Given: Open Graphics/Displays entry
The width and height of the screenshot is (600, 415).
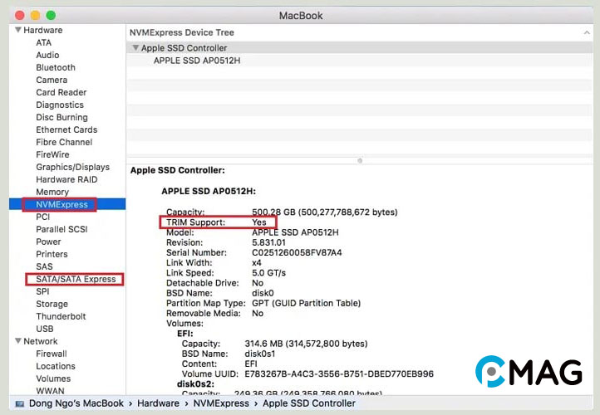Looking at the screenshot, I should [x=72, y=167].
